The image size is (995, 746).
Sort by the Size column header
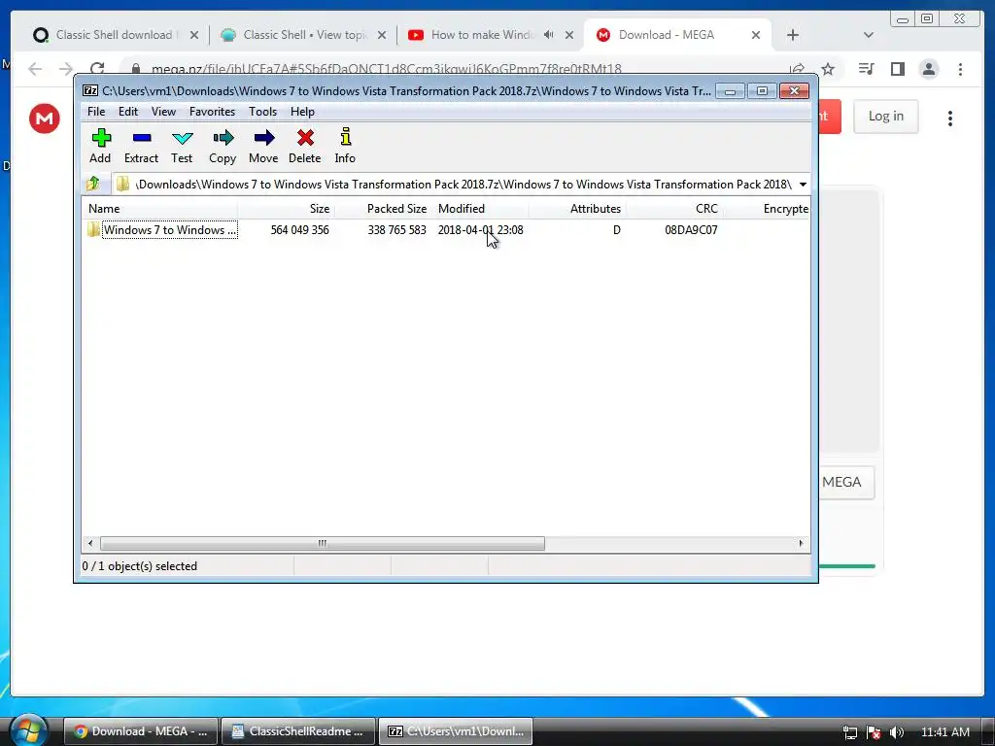pyautogui.click(x=287, y=209)
